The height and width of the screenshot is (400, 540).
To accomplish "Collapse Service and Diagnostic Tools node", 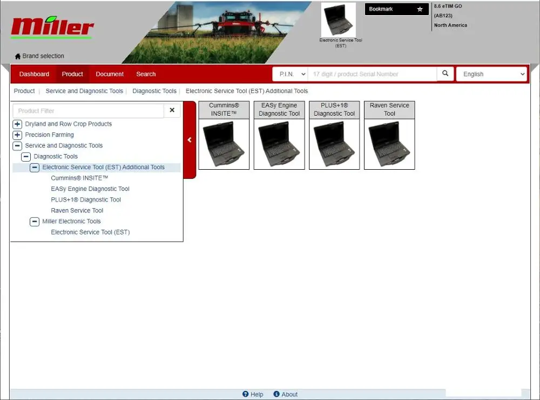I will (17, 145).
